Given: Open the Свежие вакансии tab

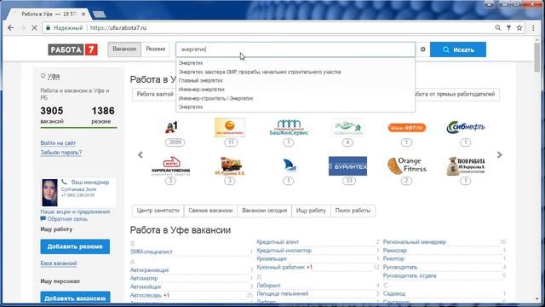Looking at the screenshot, I should pos(210,211).
